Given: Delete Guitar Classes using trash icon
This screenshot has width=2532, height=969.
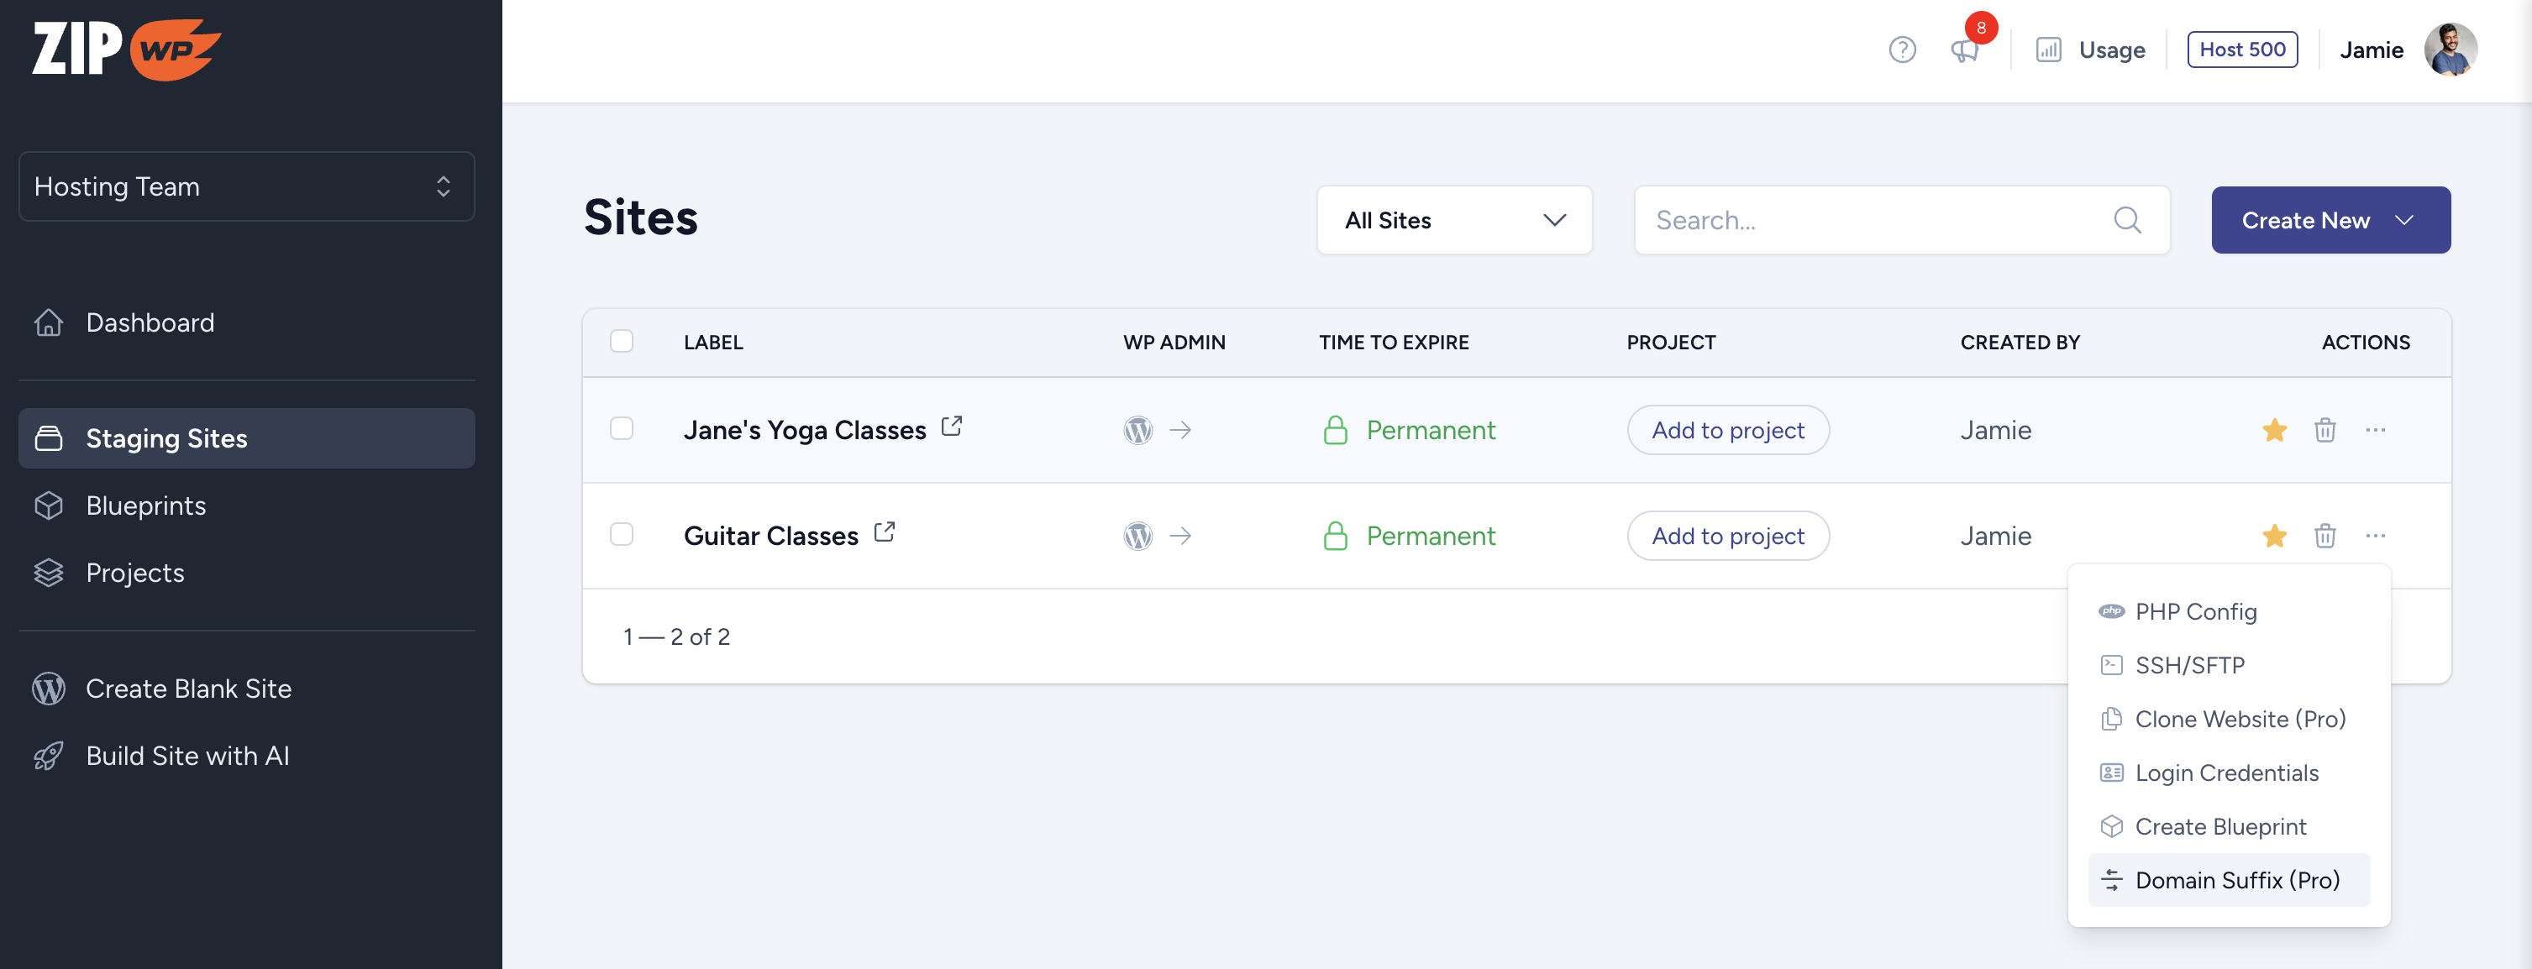Looking at the screenshot, I should pos(2325,536).
